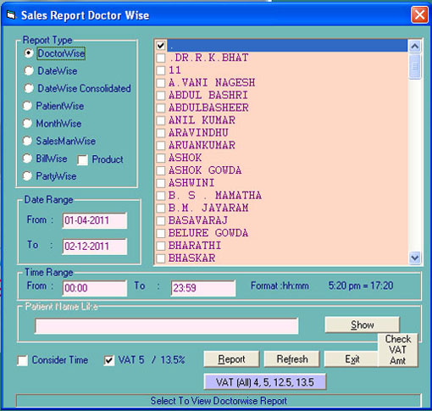Choose the MonthWise radio option

(27, 124)
